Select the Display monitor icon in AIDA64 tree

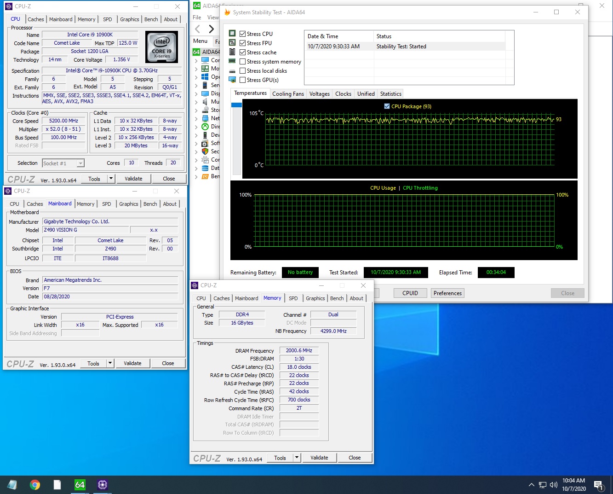pos(205,93)
